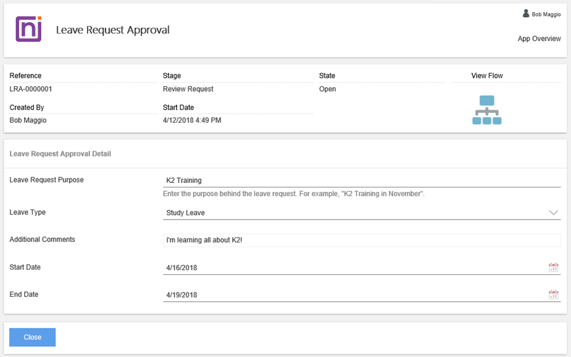Viewport: 571px width, 357px height.
Task: Click the user profile icon beside Bob Maggio
Action: 526,13
